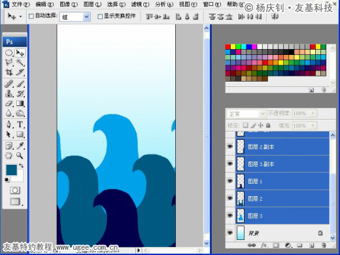The height and width of the screenshot is (255, 340).
Task: Open the tool preset picker arrow
Action: point(21,16)
